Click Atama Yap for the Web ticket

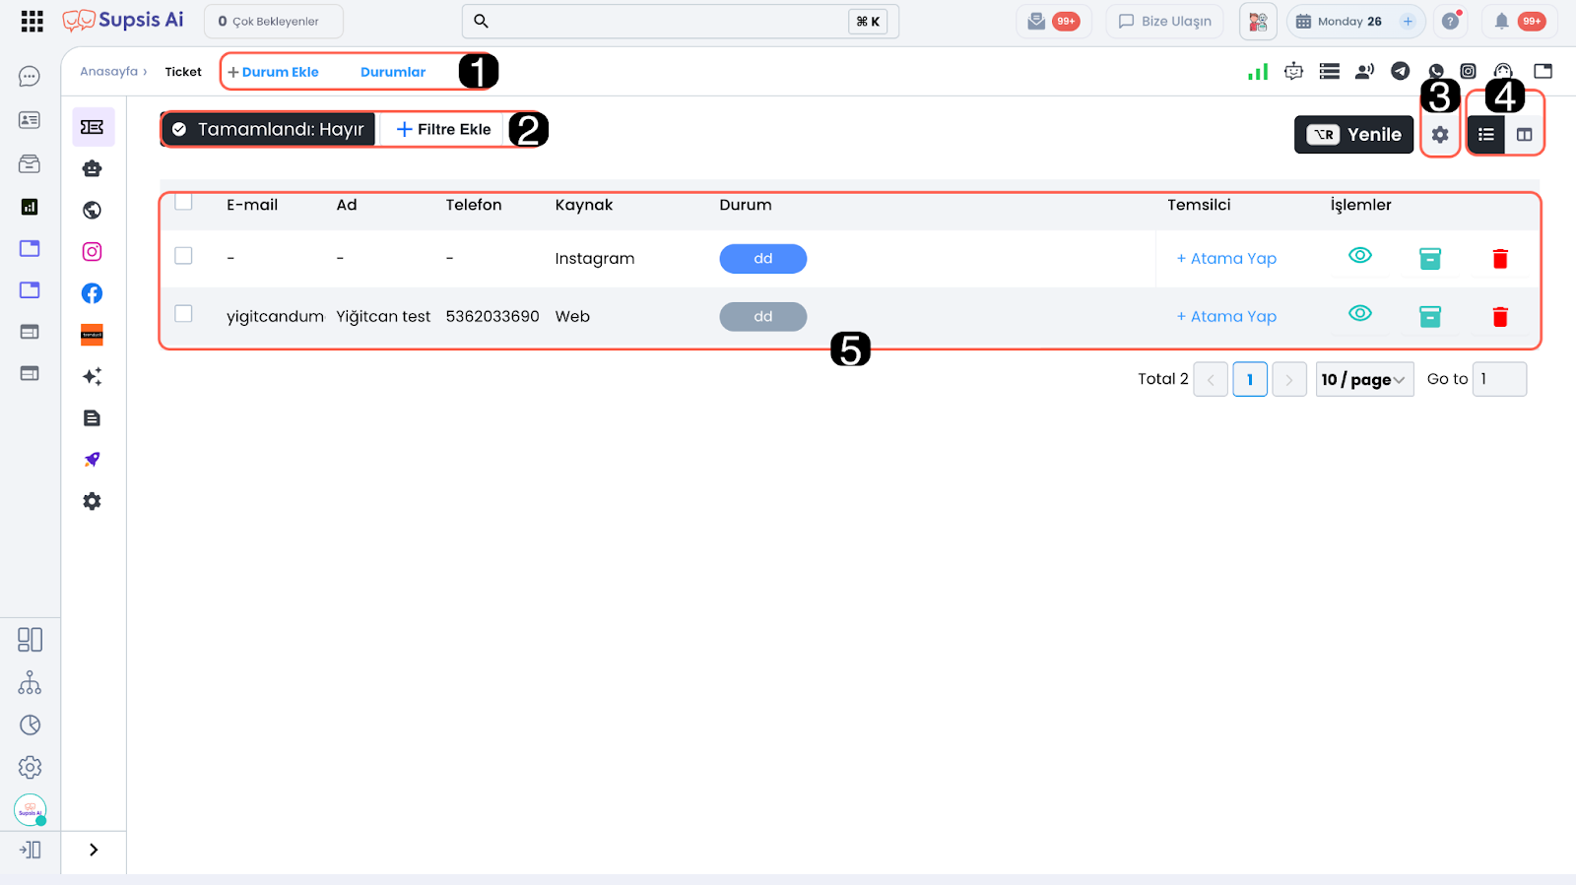[1226, 317]
